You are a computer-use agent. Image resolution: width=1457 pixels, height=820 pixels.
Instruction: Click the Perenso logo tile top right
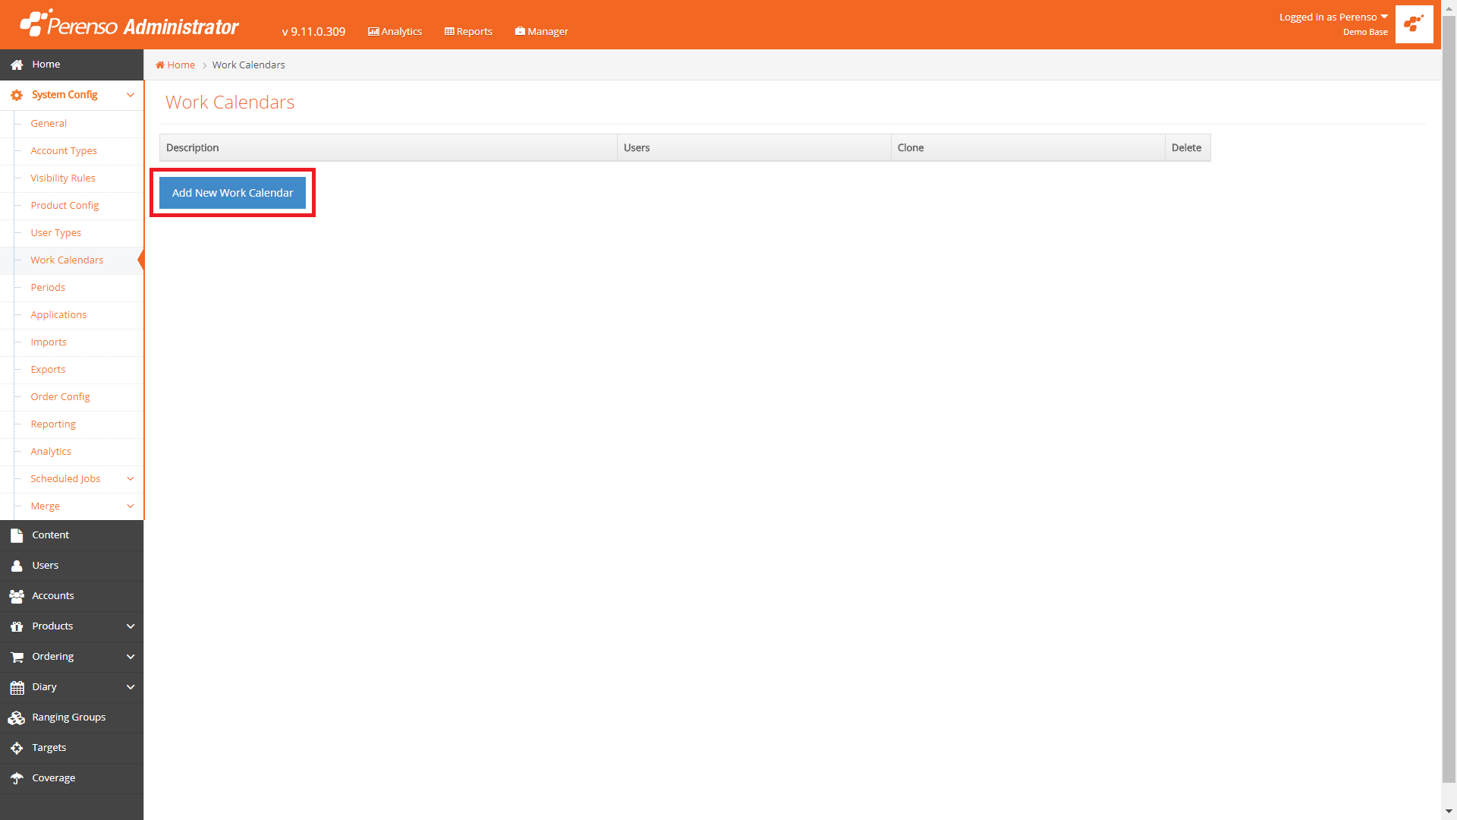[x=1414, y=24]
